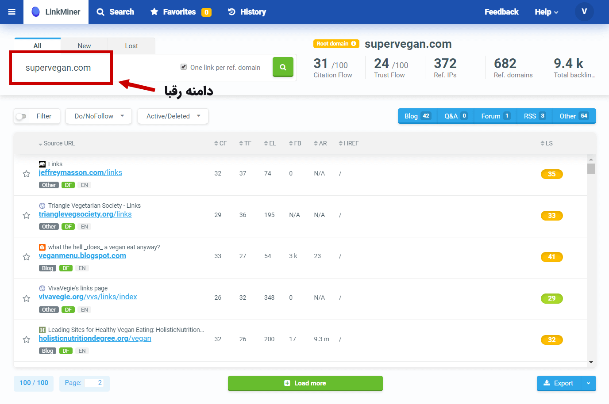Click the scrollbar thumb in results list

pos(591,168)
